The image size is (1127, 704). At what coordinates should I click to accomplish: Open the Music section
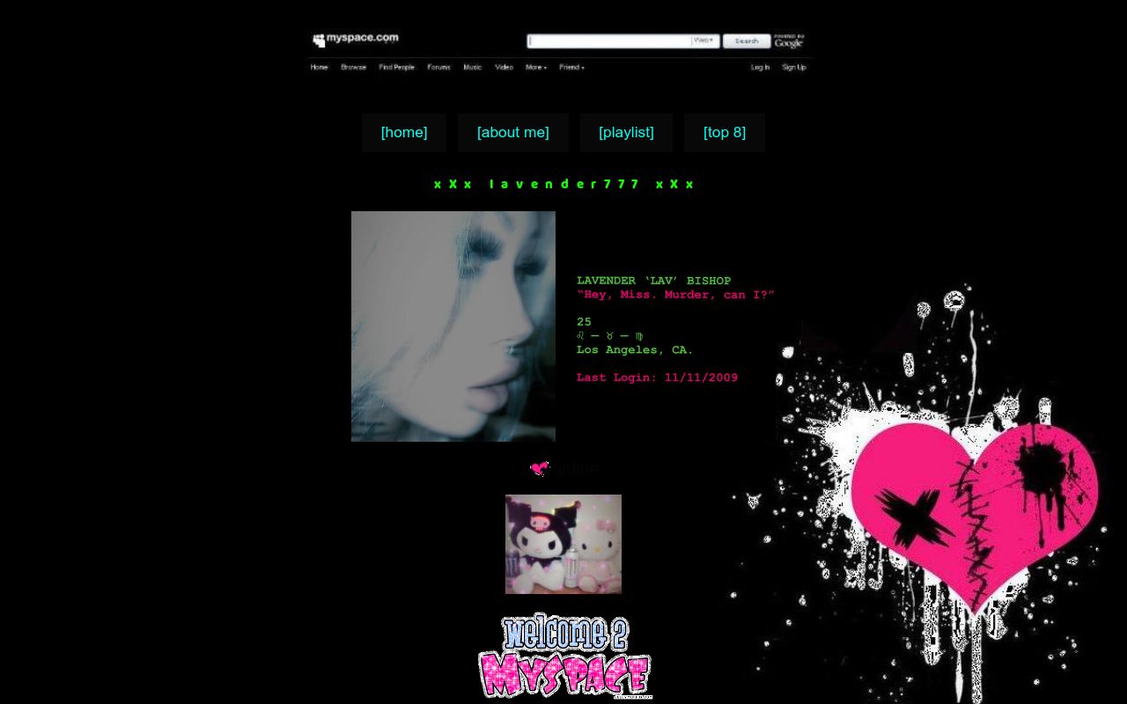(472, 67)
